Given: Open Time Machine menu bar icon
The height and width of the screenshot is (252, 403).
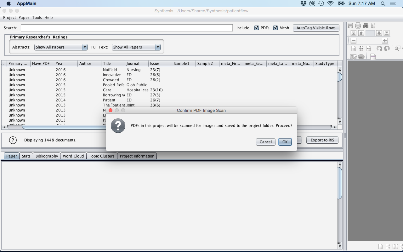Looking at the screenshot, I should tap(321, 3).
